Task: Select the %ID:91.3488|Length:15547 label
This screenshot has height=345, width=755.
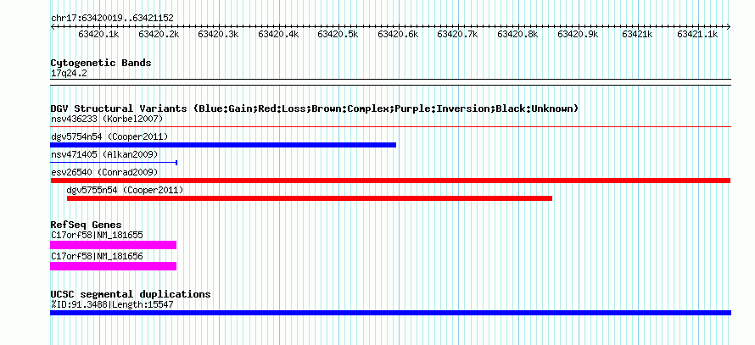Action: pyautogui.click(x=112, y=304)
